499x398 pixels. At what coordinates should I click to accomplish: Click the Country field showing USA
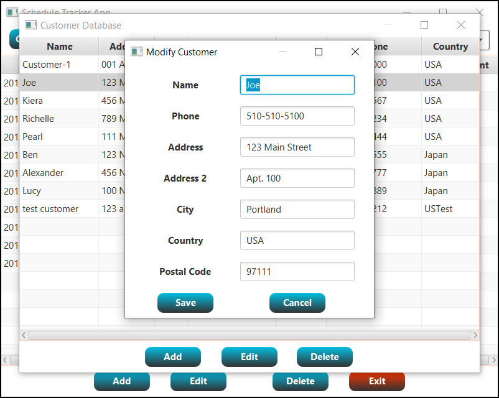click(x=297, y=241)
